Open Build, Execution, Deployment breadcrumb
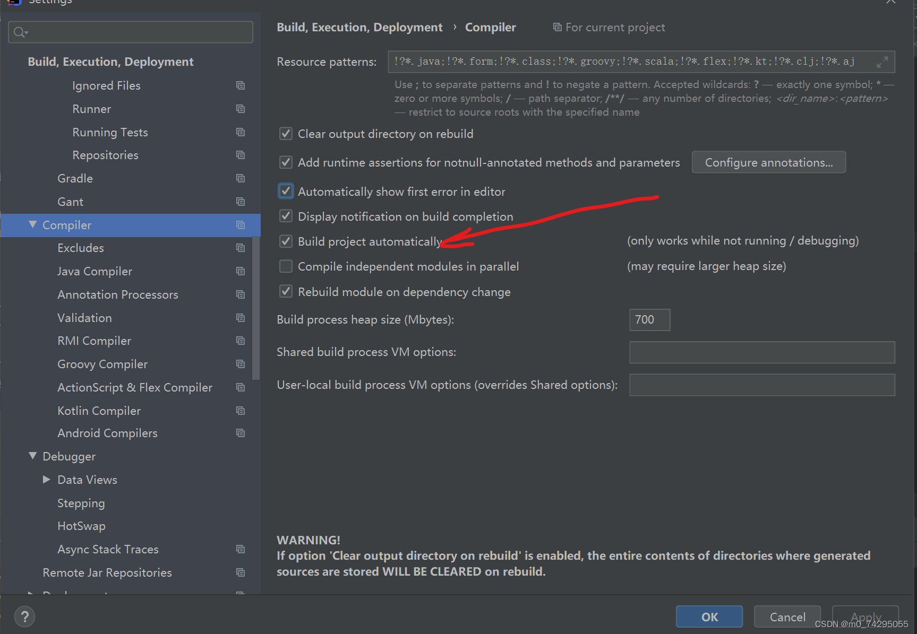The height and width of the screenshot is (634, 917). pyautogui.click(x=359, y=27)
